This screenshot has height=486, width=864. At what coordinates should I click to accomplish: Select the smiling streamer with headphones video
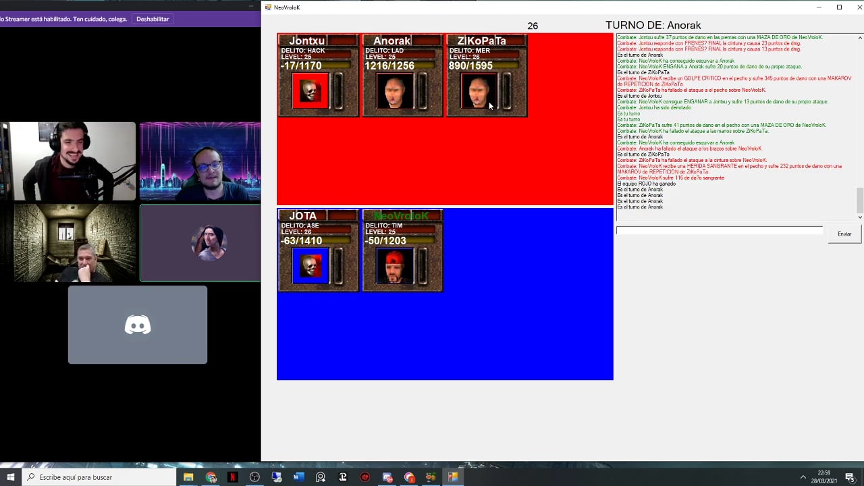pyautogui.click(x=68, y=161)
